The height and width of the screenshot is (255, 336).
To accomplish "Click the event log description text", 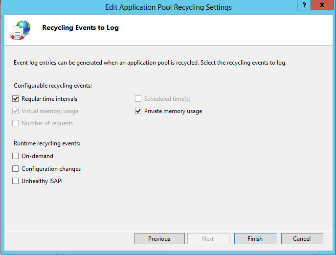I will click(x=150, y=63).
